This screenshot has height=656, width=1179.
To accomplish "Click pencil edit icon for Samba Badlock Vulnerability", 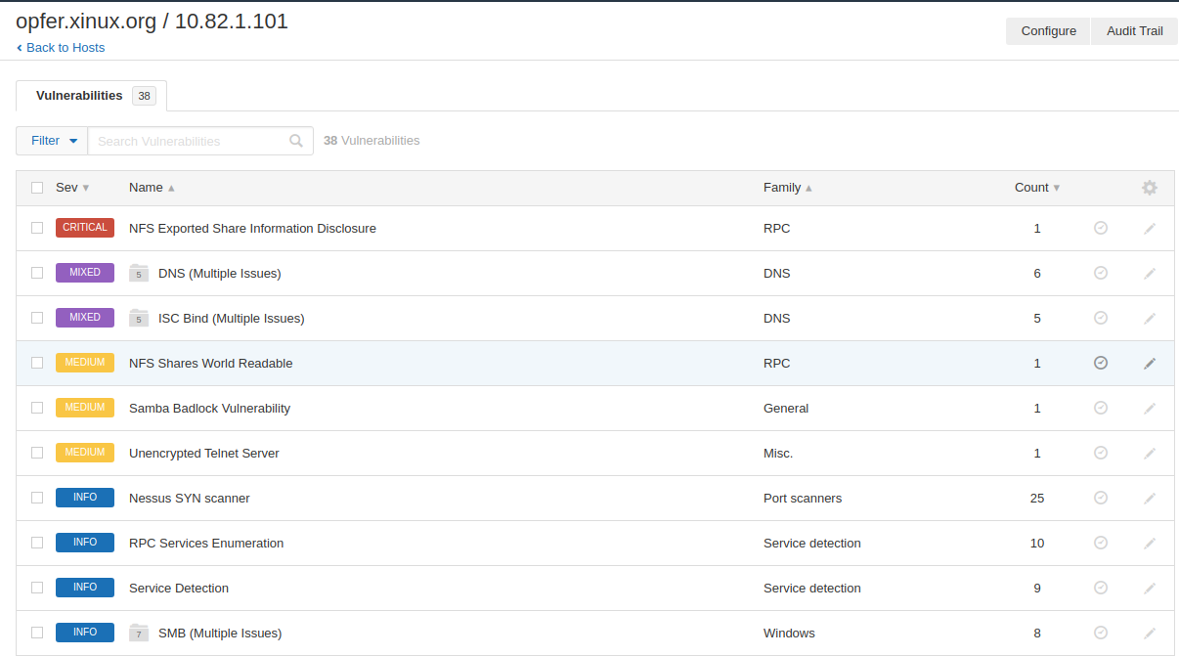I will [x=1150, y=408].
